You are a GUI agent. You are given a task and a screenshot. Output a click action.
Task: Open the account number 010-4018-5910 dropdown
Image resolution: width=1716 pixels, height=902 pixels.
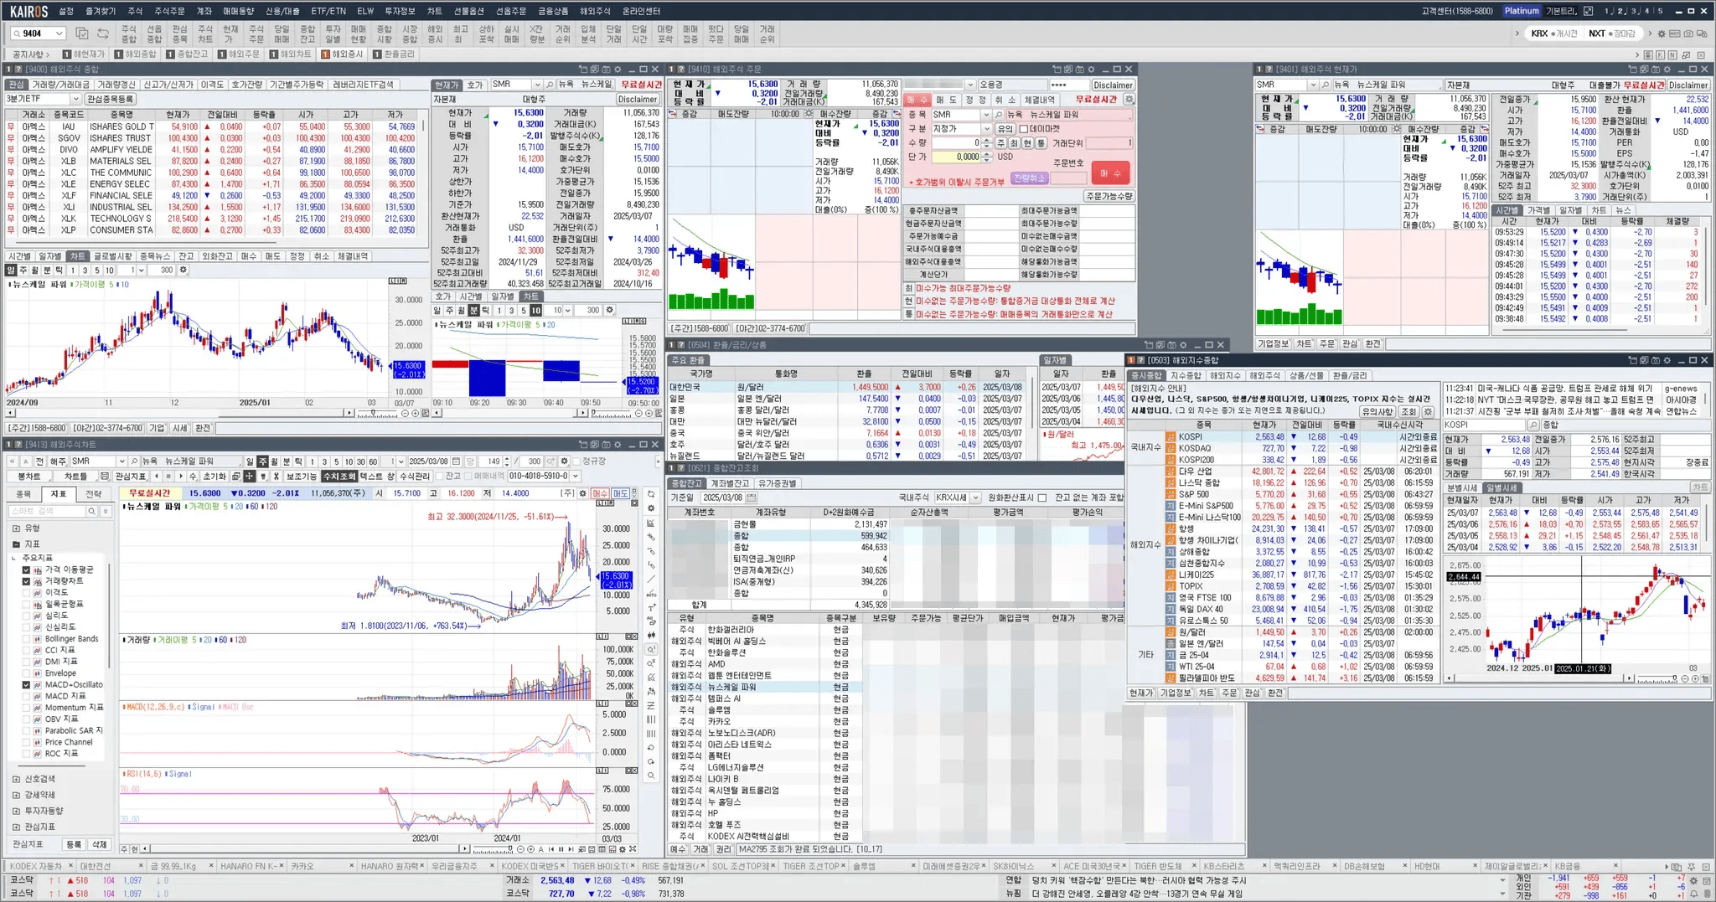click(x=577, y=476)
